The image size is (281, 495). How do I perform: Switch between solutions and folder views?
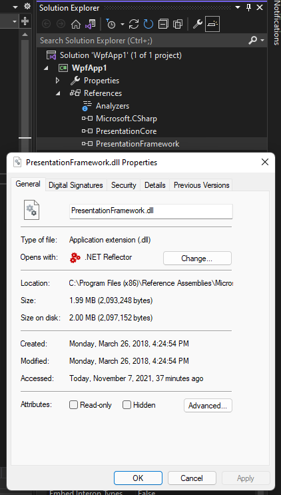click(x=91, y=24)
